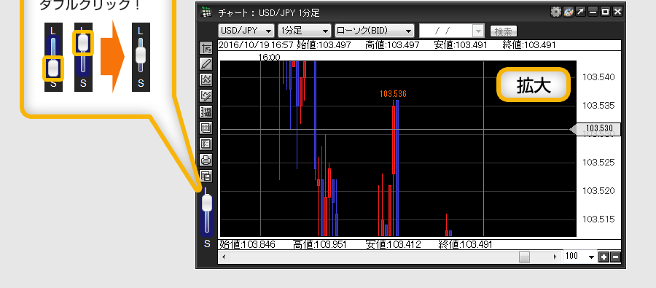
Task: Click the horizontal scrollbar thumb under the chart
Action: click(524, 257)
